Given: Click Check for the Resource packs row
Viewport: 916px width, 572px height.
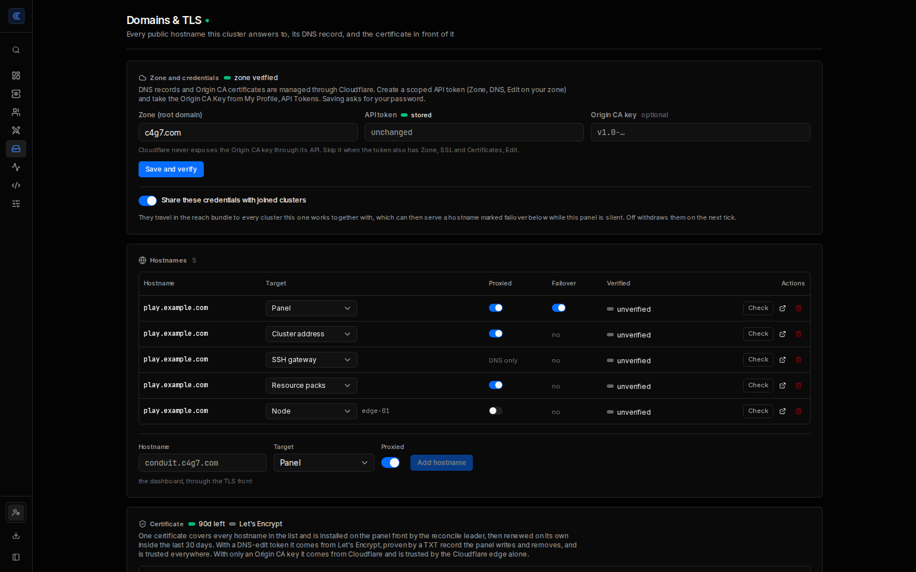Looking at the screenshot, I should tap(758, 386).
